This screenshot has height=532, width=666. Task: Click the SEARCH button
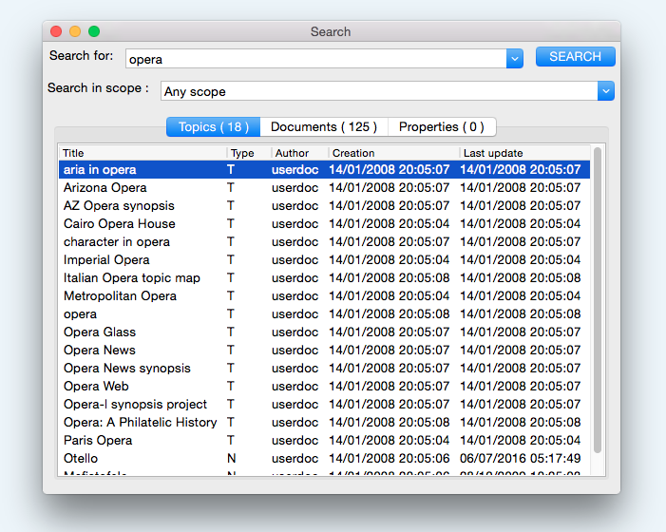point(575,57)
